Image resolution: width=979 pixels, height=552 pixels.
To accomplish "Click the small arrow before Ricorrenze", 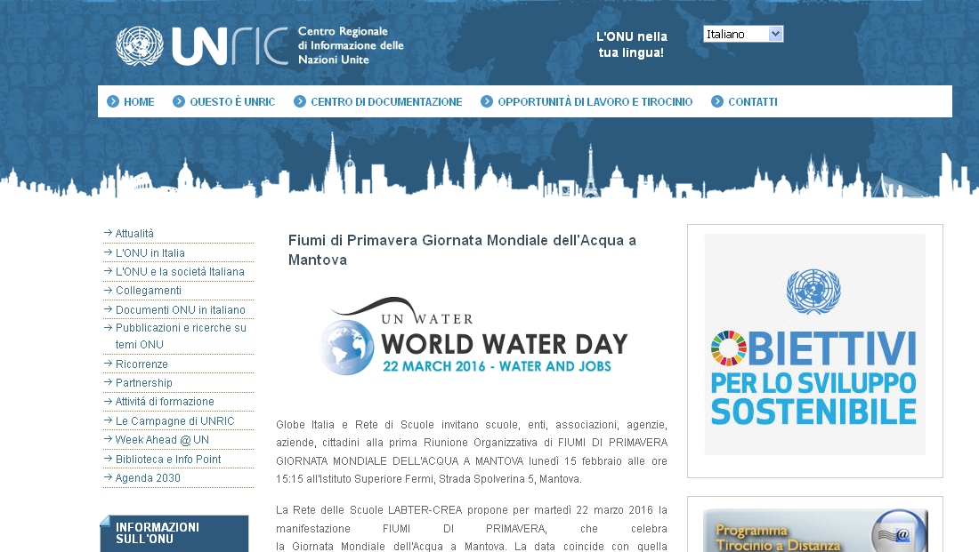I will [108, 364].
